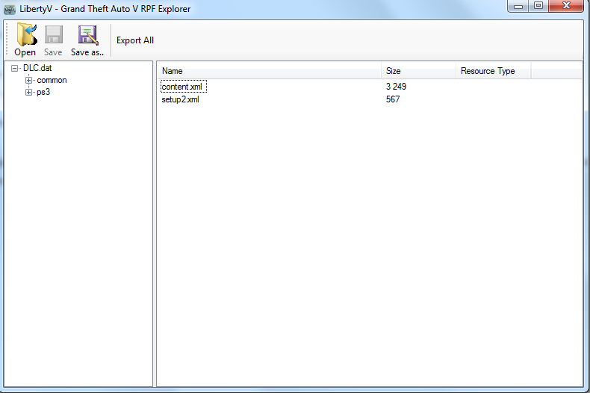
Task: Select the ps3 folder in tree
Action: 43,92
